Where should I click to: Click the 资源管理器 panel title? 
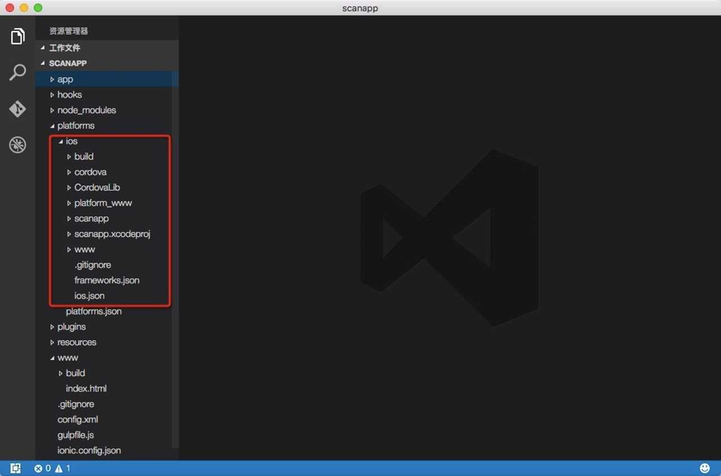tap(68, 31)
